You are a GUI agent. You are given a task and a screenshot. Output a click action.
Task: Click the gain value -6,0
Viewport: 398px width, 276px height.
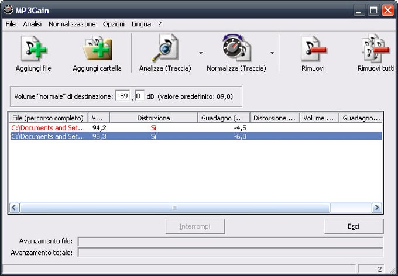[240, 136]
